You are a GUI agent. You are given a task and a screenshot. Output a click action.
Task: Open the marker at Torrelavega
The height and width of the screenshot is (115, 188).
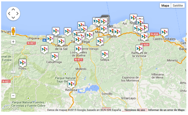click(x=78, y=40)
